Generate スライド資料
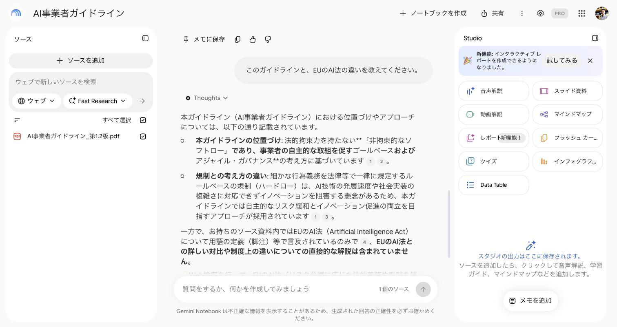 click(568, 91)
